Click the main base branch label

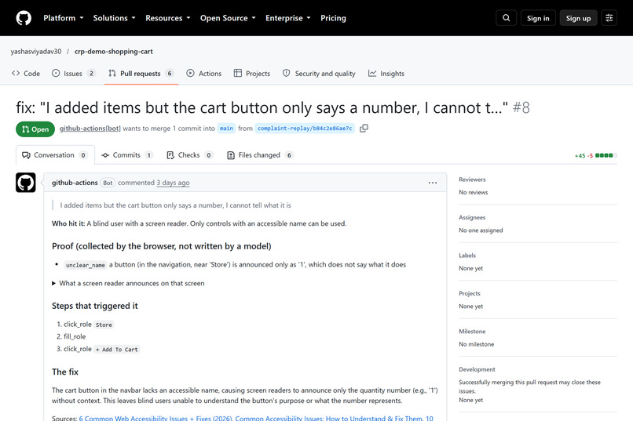(x=226, y=128)
